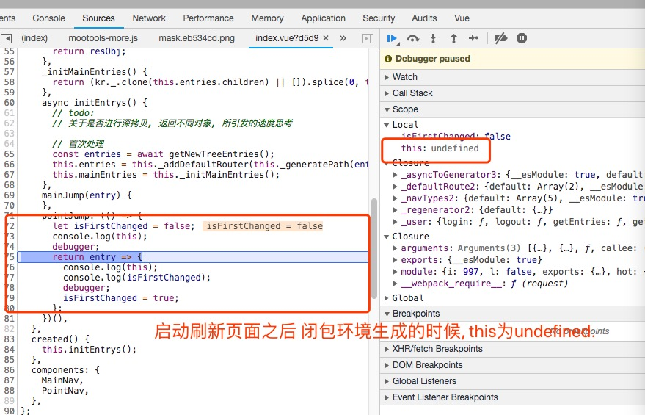Step into next function call
The height and width of the screenshot is (415, 645).
[x=433, y=39]
